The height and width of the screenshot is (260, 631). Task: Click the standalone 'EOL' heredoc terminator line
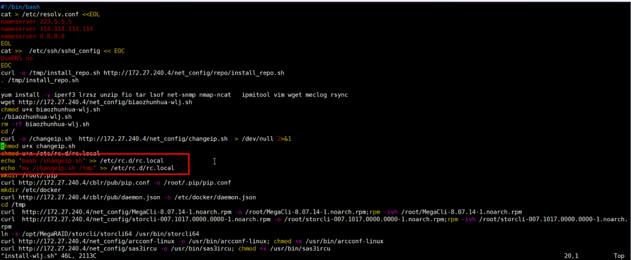click(6, 43)
